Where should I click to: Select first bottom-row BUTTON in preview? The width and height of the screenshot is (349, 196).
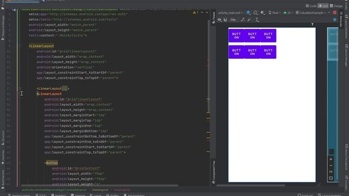pos(236,52)
